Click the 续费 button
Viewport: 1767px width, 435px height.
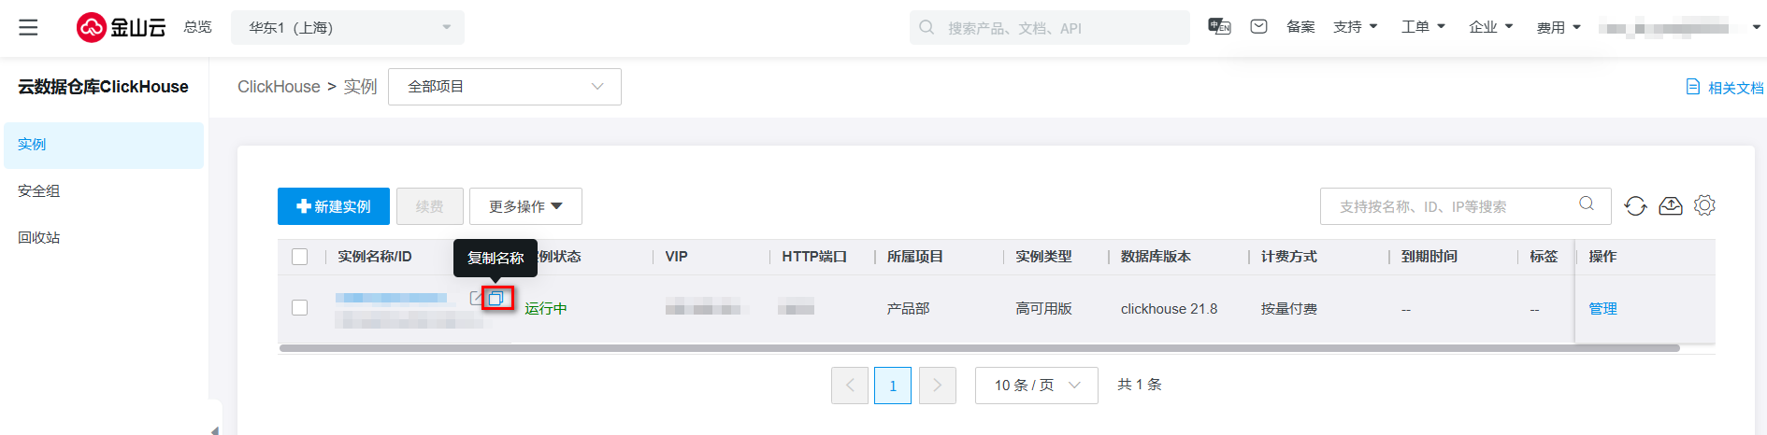[430, 206]
